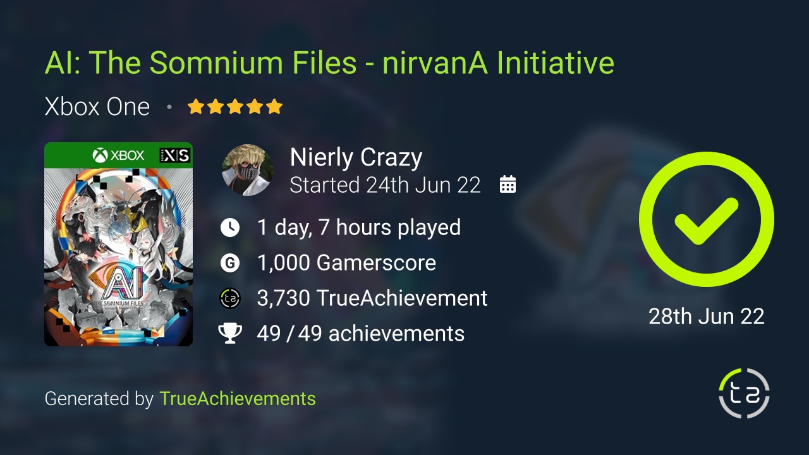Follow the TrueAchievements link

238,399
